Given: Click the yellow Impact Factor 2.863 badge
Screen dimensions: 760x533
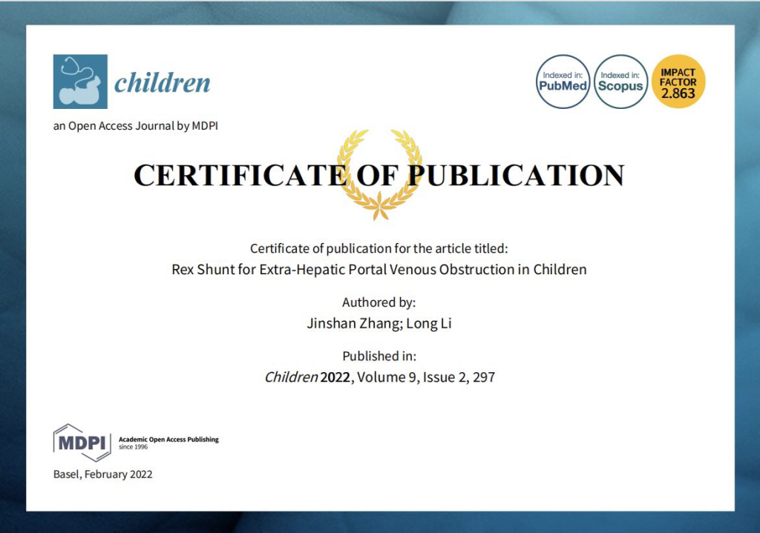Looking at the screenshot, I should click(x=678, y=82).
